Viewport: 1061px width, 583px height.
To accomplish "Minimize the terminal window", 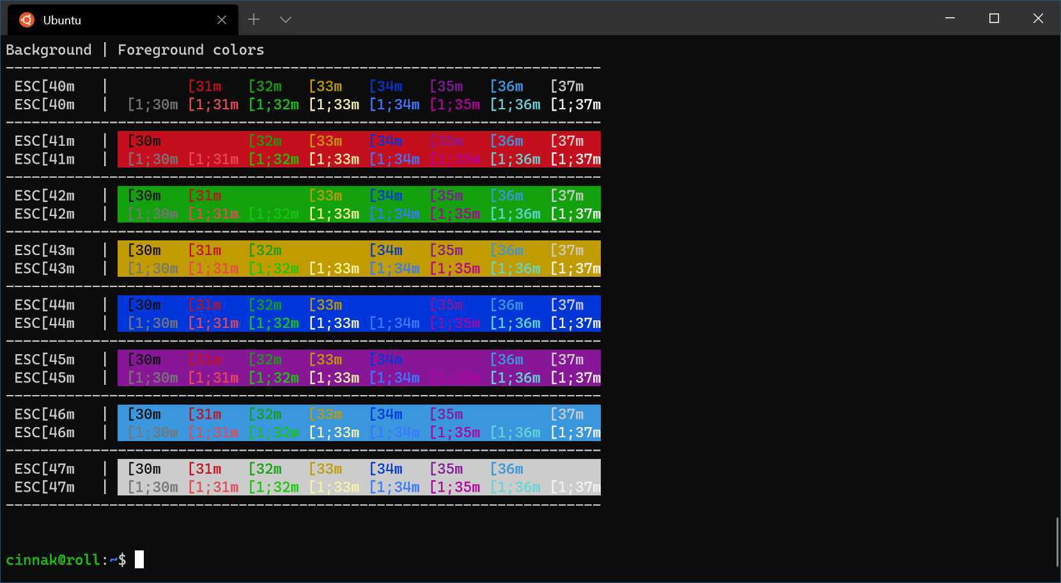I will [x=950, y=19].
